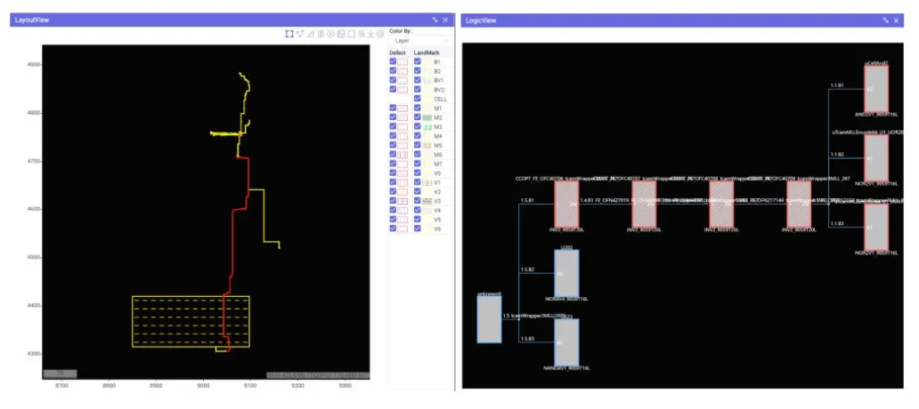The width and height of the screenshot is (919, 409).
Task: Click the fit-to-frame icon in LayoutView toolbar
Action: 289,34
